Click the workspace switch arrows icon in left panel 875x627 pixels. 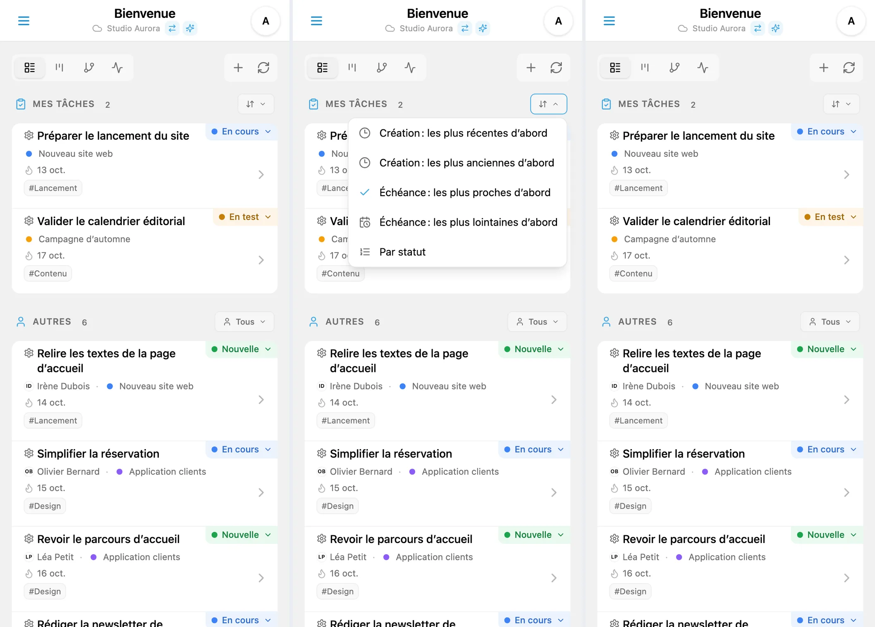172,28
